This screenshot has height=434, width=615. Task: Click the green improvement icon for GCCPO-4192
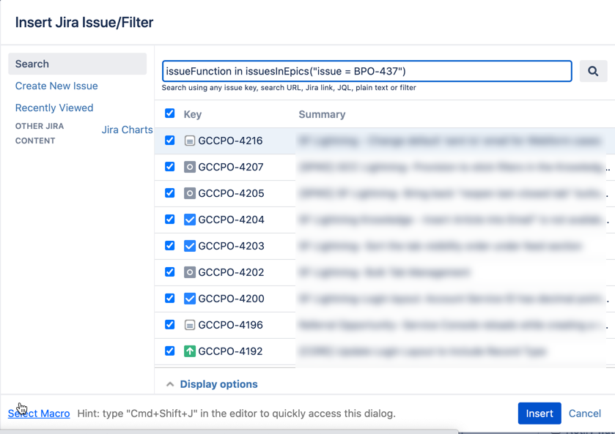[189, 351]
